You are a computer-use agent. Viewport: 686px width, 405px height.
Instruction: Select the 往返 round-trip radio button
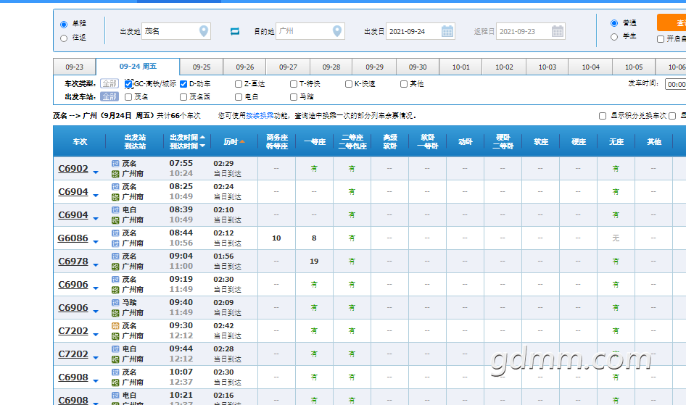point(64,38)
